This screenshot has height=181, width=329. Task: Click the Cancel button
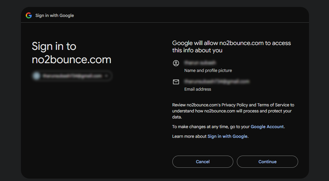(203, 162)
